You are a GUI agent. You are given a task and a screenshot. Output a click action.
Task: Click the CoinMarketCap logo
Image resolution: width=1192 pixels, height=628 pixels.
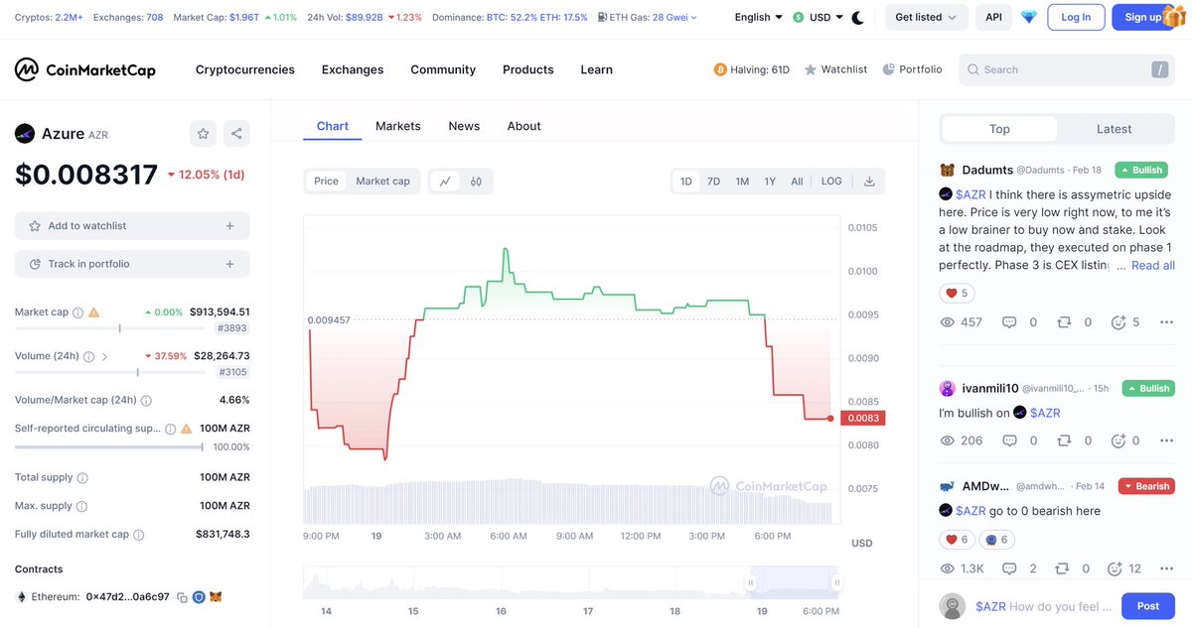[85, 69]
